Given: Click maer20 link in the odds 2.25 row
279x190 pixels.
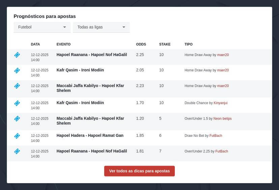Looking at the screenshot, I should tap(223, 55).
